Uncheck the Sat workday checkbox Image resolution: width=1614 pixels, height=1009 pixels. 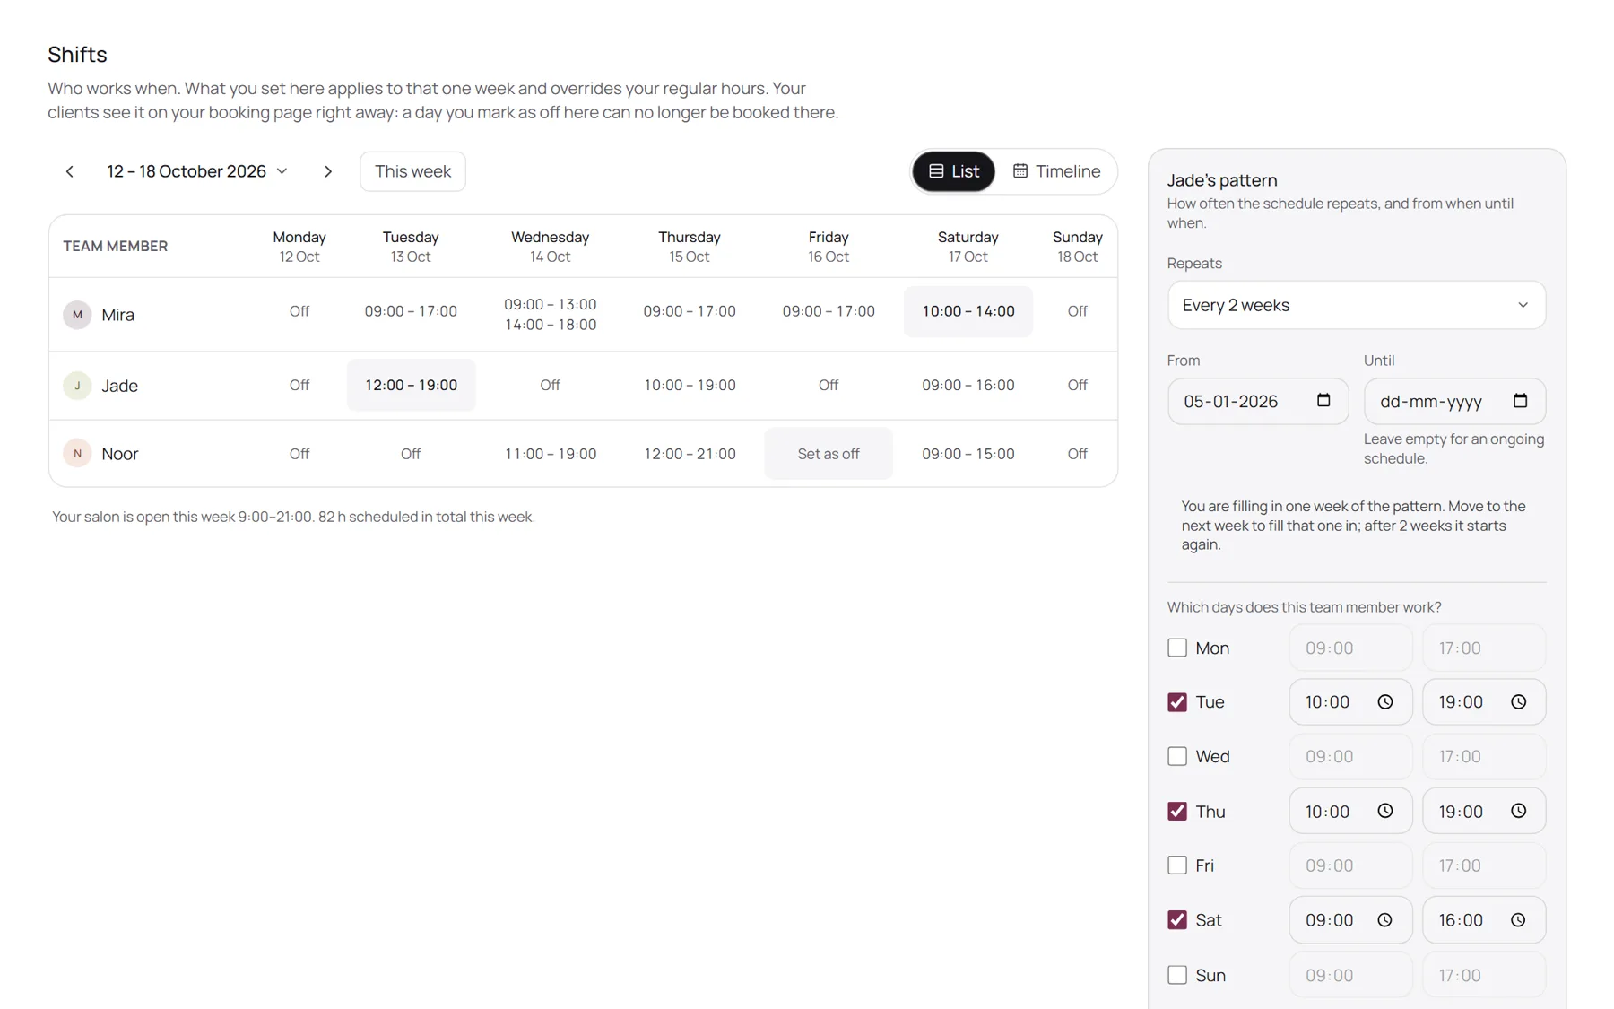coord(1177,920)
